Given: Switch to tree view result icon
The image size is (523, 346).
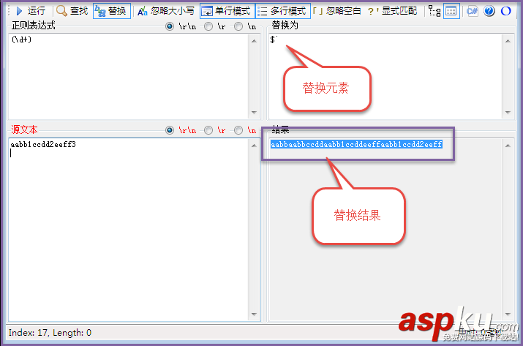Looking at the screenshot, I should 434,11.
